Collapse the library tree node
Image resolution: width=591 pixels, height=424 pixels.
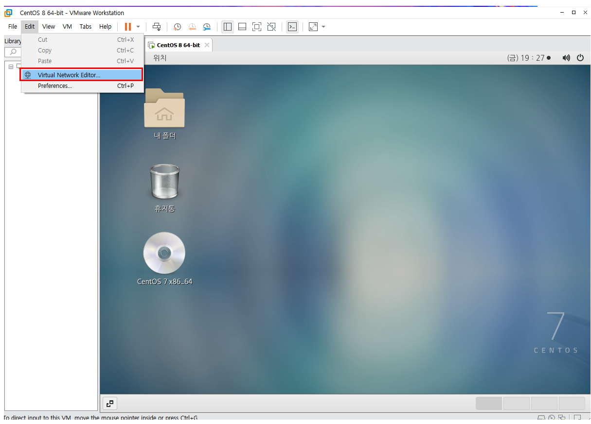click(11, 67)
